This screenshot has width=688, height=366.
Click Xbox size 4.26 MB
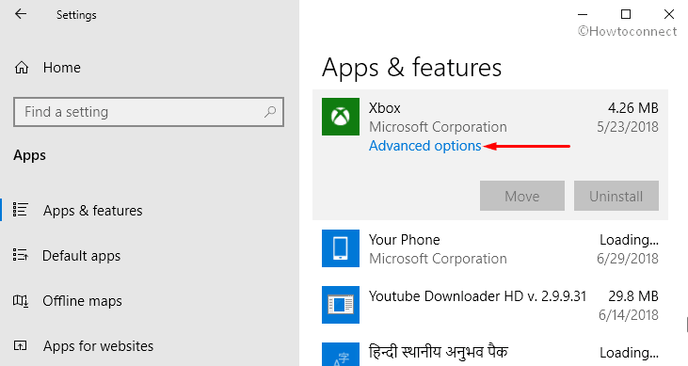click(x=633, y=108)
